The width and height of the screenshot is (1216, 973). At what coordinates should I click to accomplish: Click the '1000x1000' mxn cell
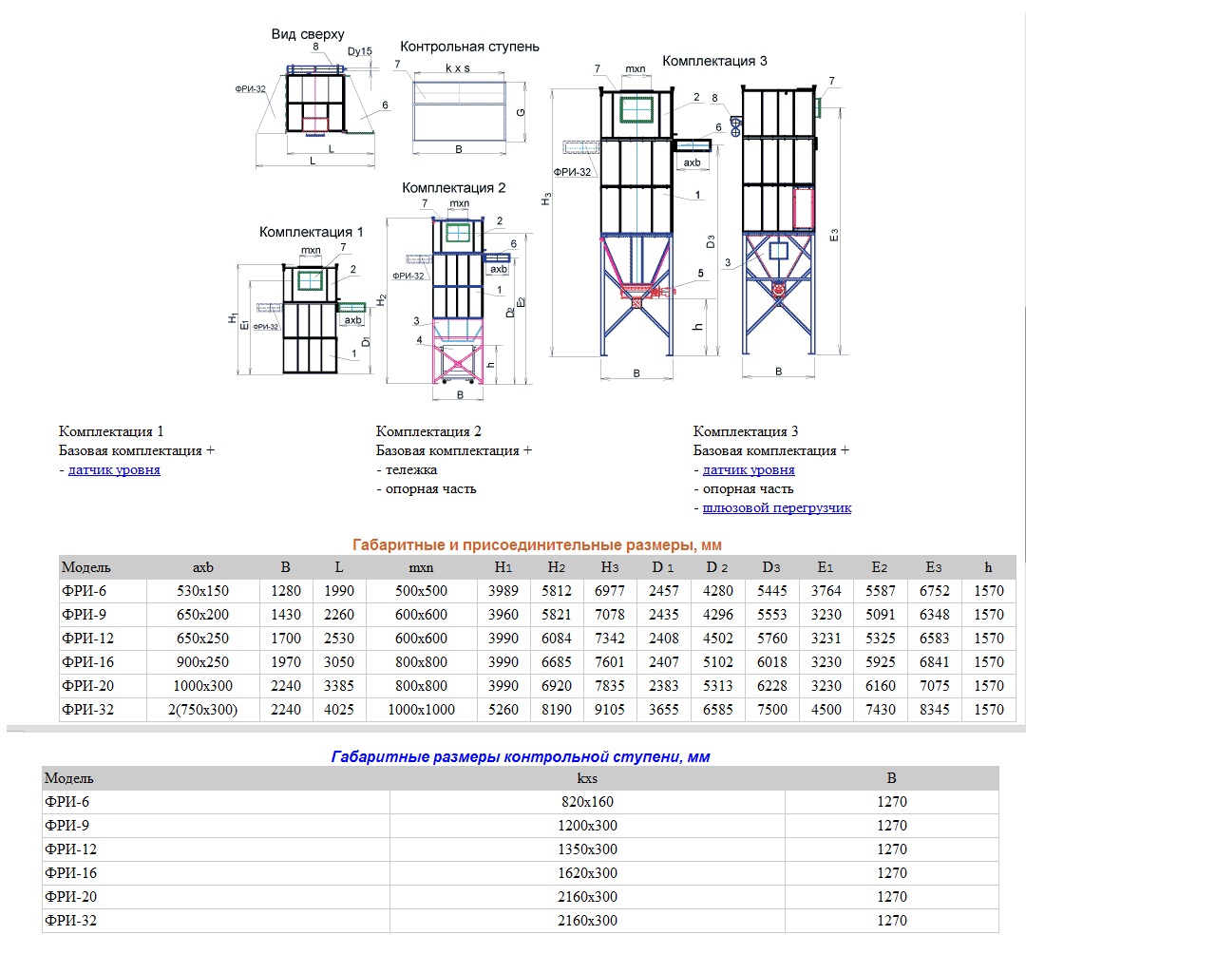(x=421, y=710)
